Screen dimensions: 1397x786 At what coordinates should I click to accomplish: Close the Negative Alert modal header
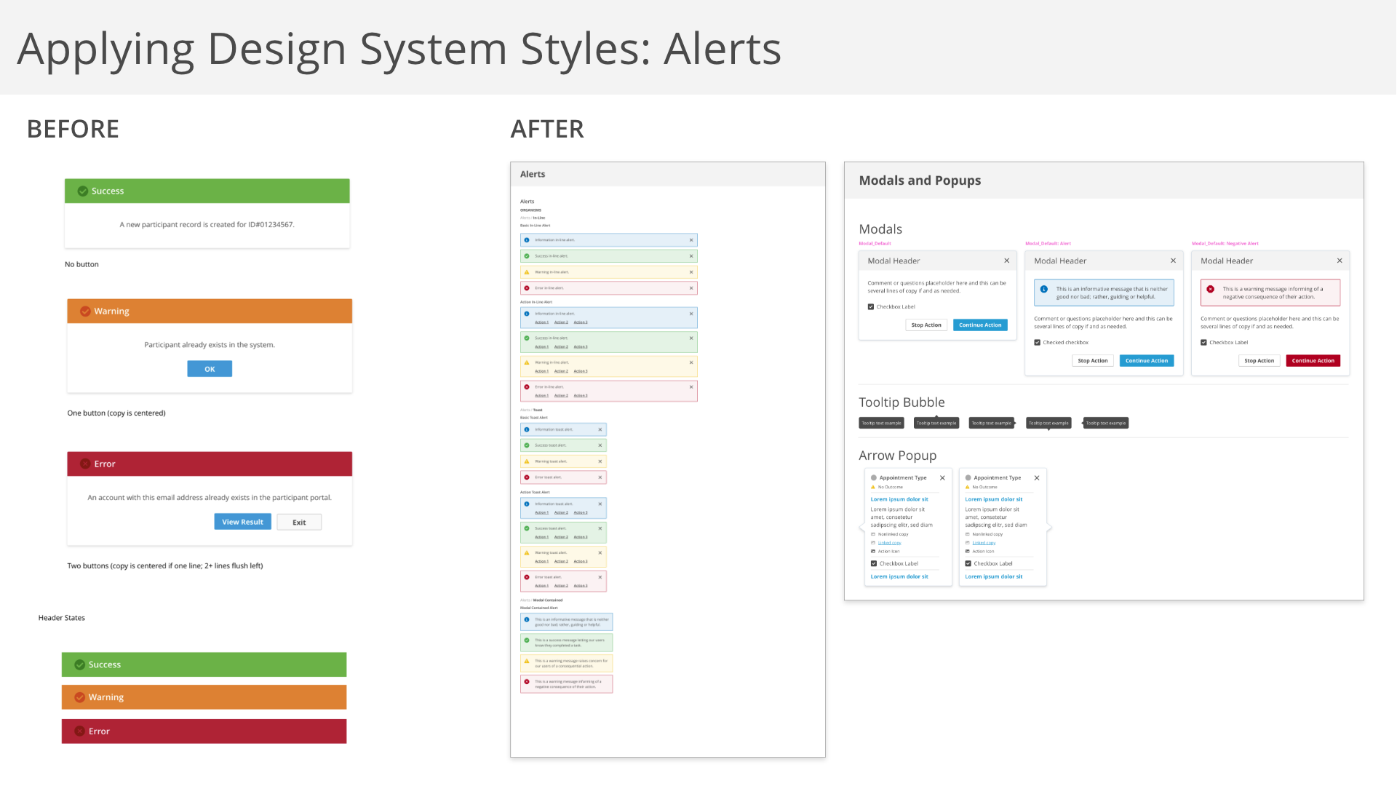tap(1340, 261)
